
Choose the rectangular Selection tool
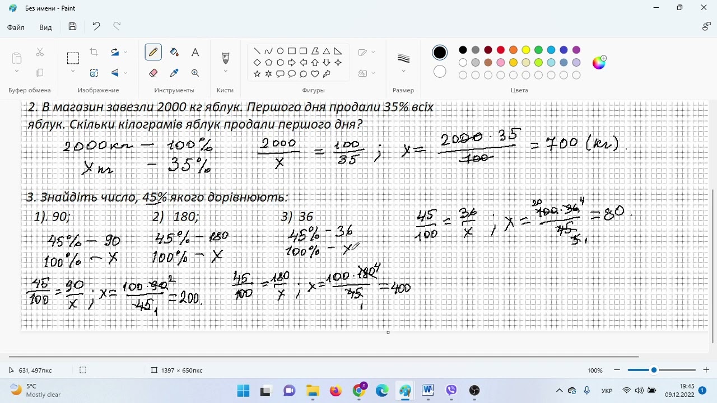[x=73, y=58]
